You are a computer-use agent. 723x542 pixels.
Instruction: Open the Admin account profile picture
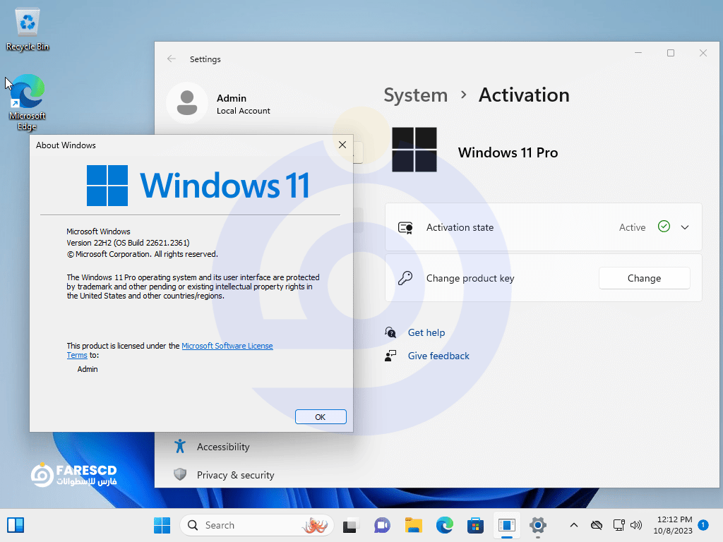[x=186, y=103]
